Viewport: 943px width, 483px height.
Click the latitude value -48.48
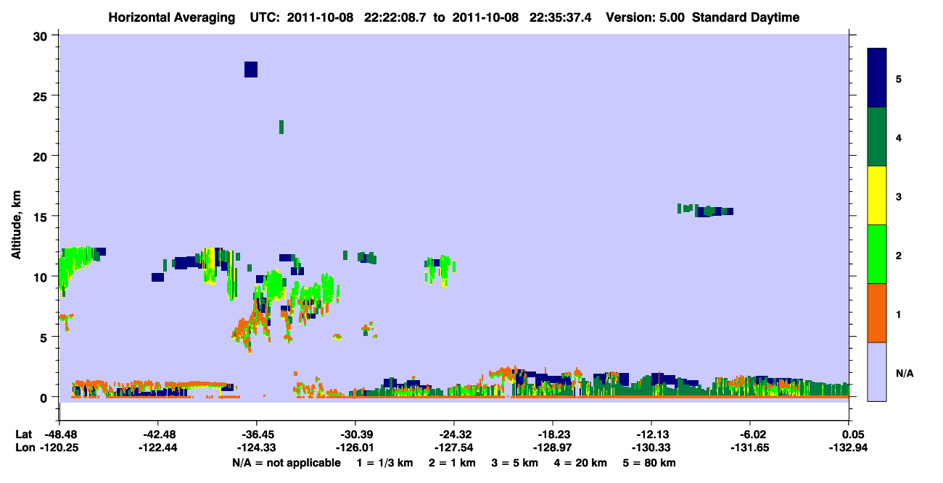(x=59, y=434)
